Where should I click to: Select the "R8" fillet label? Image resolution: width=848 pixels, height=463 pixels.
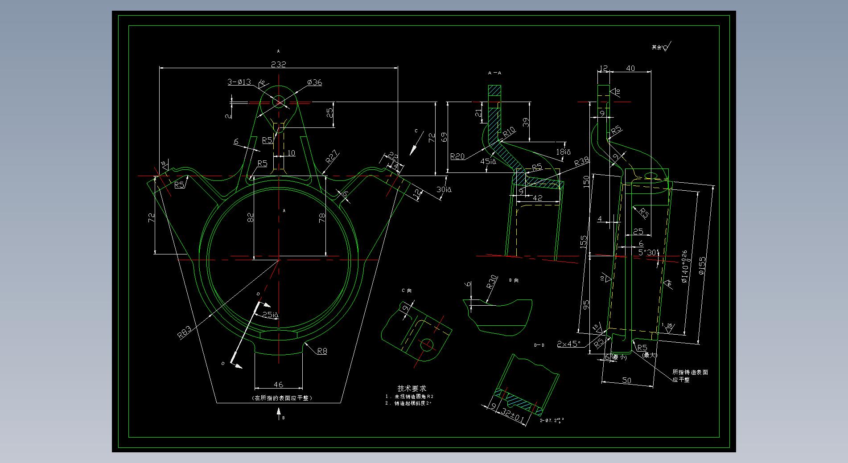[322, 351]
